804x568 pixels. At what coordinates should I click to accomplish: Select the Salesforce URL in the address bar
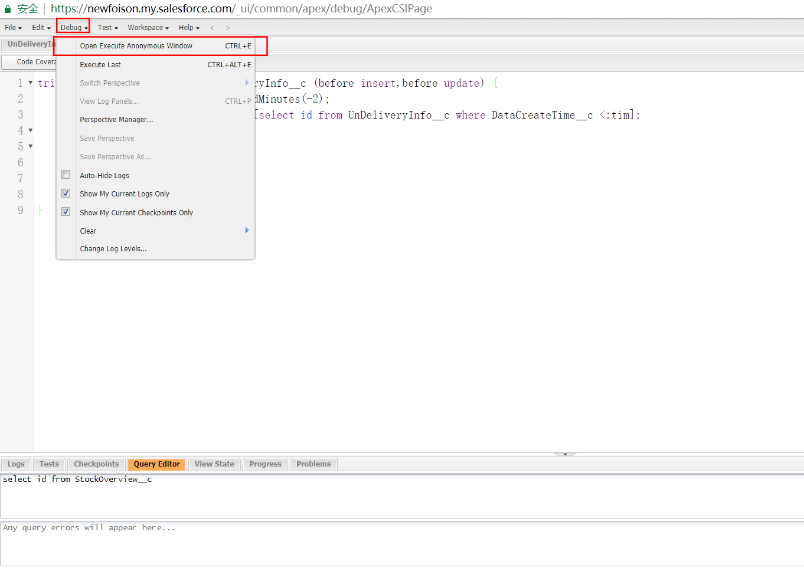tap(241, 9)
